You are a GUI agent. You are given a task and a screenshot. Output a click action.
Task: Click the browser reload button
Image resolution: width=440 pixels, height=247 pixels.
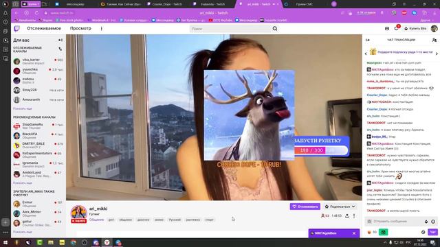[x=36, y=13]
